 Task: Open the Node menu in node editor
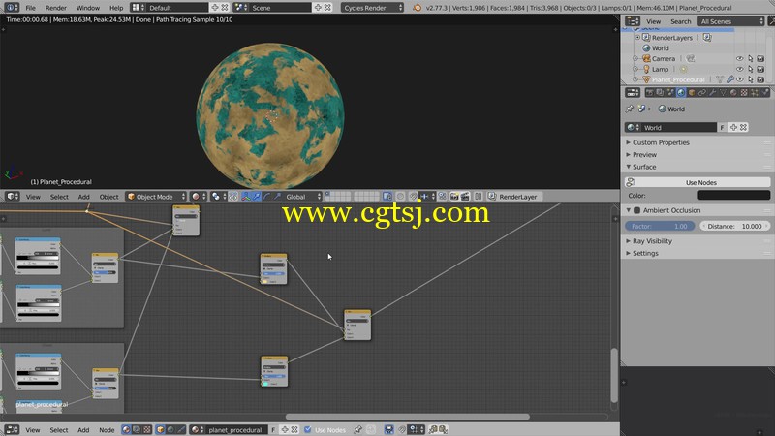107,429
